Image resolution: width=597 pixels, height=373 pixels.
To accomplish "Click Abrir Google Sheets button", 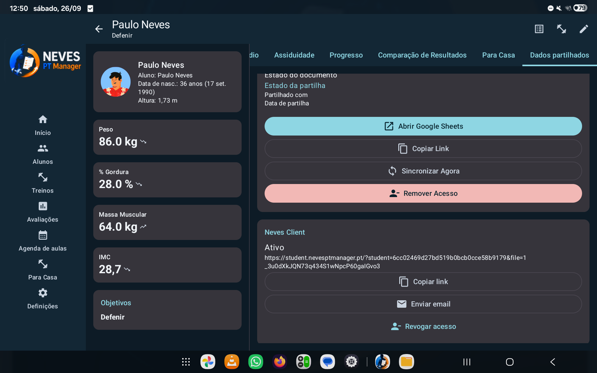I will click(423, 126).
